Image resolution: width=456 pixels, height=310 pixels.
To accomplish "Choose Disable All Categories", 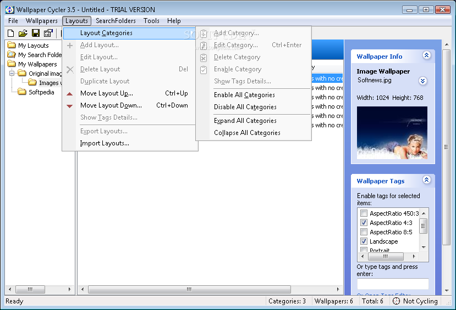I will [254, 107].
